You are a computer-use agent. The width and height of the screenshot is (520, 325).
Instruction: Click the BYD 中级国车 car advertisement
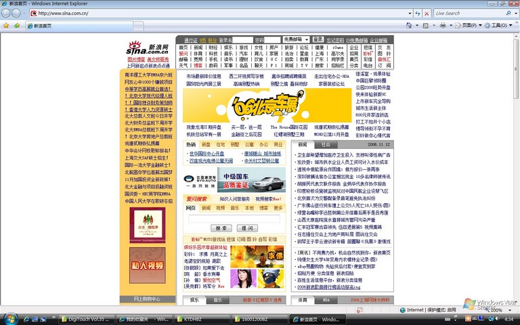pos(234,179)
